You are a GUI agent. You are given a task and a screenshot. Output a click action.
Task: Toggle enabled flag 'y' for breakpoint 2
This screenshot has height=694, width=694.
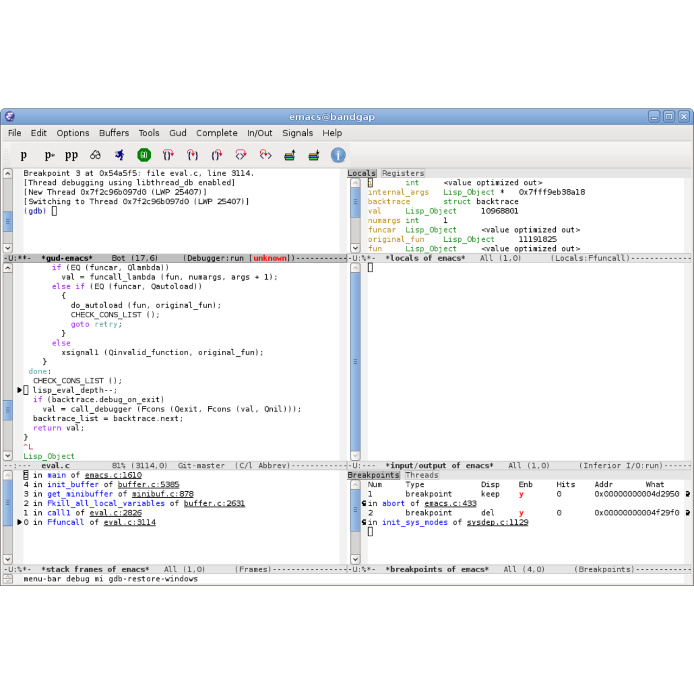[521, 513]
